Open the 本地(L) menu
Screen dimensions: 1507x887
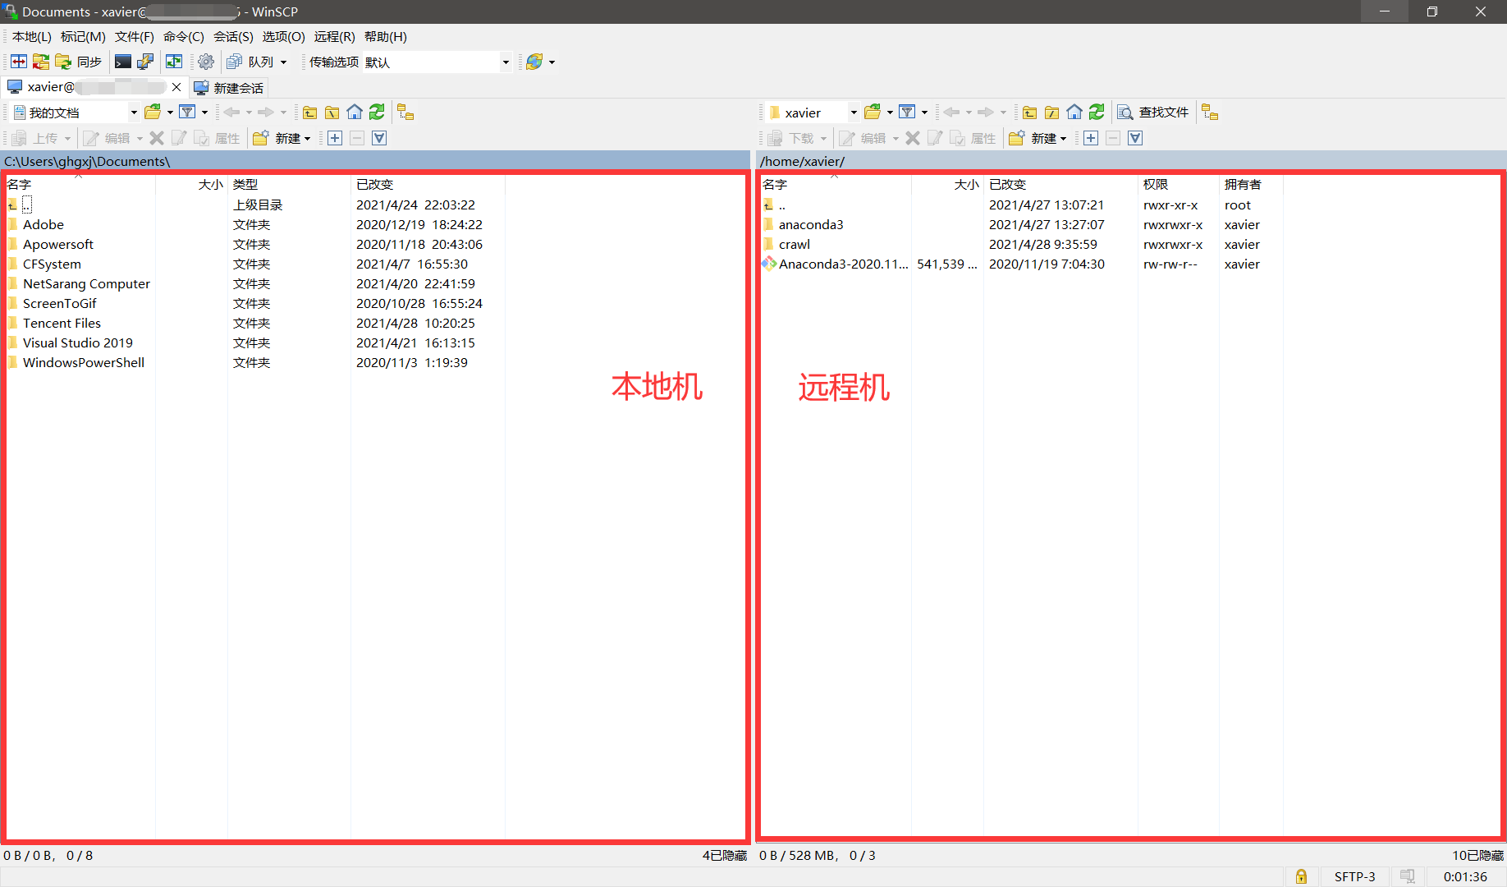tap(31, 36)
